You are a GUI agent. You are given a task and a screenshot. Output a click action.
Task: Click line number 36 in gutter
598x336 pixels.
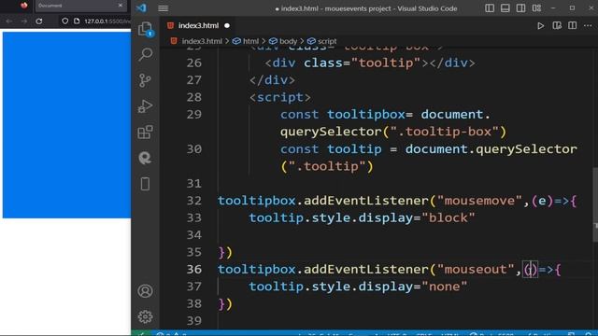point(193,270)
